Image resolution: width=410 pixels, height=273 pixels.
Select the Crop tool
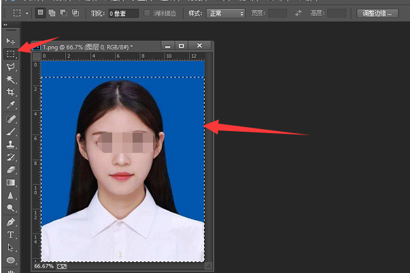point(11,92)
